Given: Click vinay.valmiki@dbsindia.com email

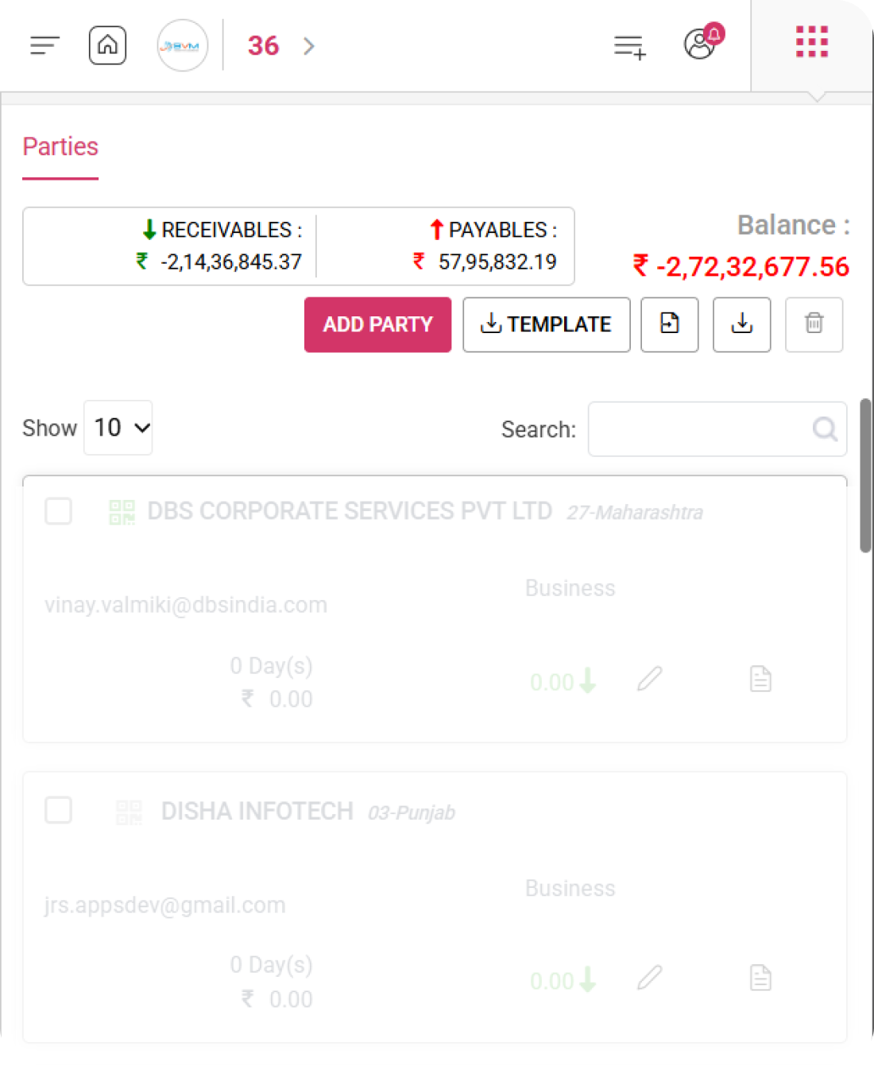Looking at the screenshot, I should [x=186, y=605].
